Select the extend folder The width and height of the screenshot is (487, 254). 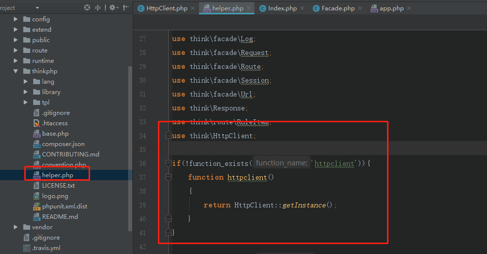(x=37, y=30)
